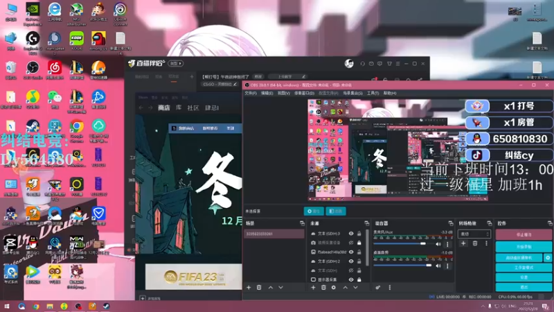Open Mixer toolbar three-dot menu

[x=390, y=288]
